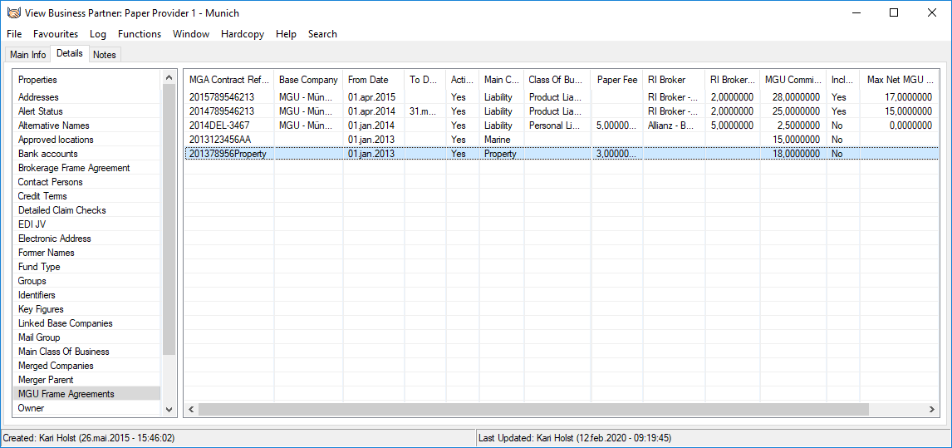The width and height of the screenshot is (952, 448).
Task: Open the File menu
Action: 14,34
